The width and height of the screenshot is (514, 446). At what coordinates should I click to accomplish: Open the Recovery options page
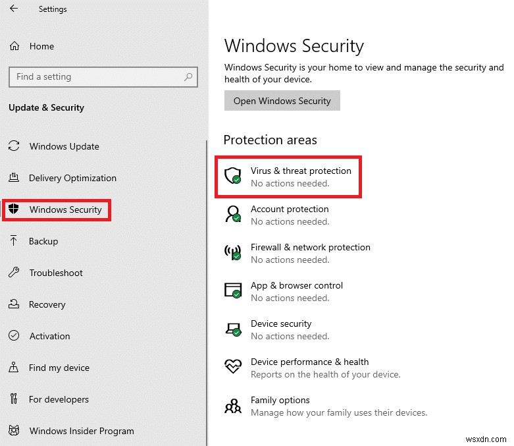coord(47,304)
